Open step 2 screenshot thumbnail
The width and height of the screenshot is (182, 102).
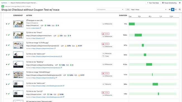[18, 45]
